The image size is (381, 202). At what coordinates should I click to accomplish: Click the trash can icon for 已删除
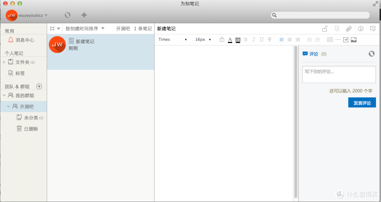tap(19, 129)
